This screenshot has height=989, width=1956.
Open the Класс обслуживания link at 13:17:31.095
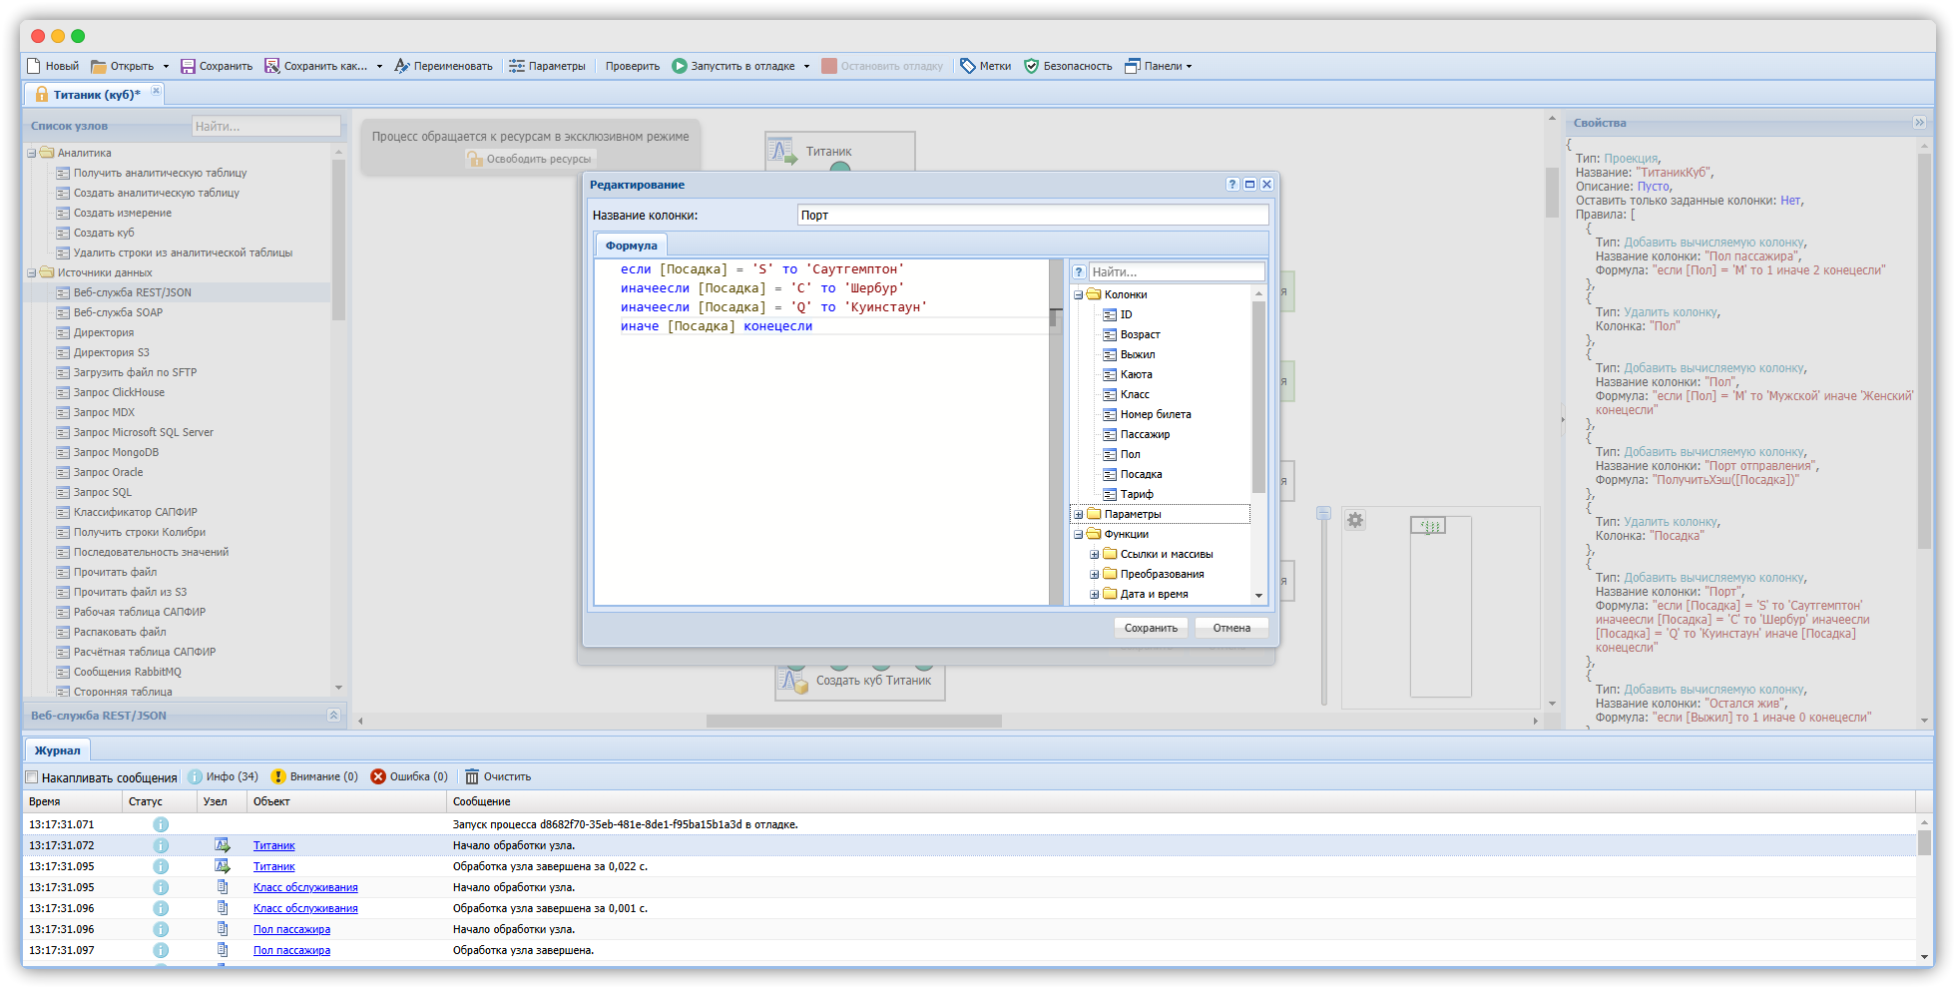pos(305,887)
